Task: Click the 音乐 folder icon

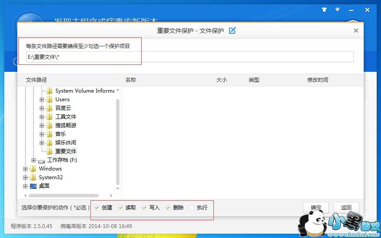Action: pyautogui.click(x=49, y=134)
